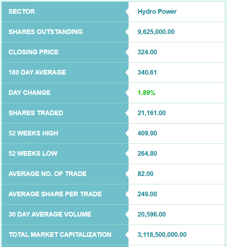Select the SECTOR row label
Image resolution: width=227 pixels, height=247 pixels.
click(22, 12)
